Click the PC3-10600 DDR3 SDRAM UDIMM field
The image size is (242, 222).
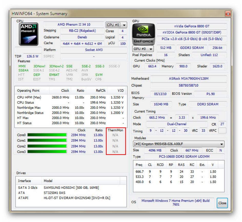[x=184, y=157]
